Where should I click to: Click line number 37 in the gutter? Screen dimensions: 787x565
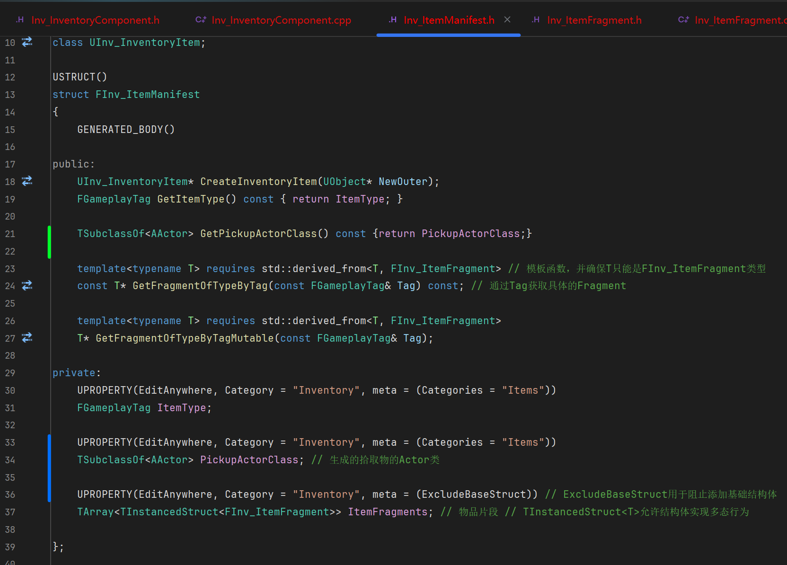[x=10, y=512]
